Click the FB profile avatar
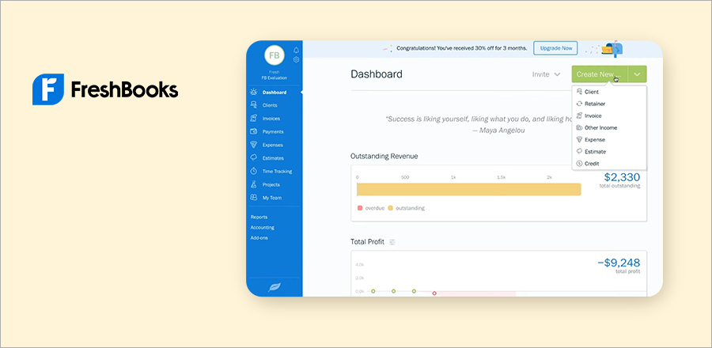 click(275, 55)
